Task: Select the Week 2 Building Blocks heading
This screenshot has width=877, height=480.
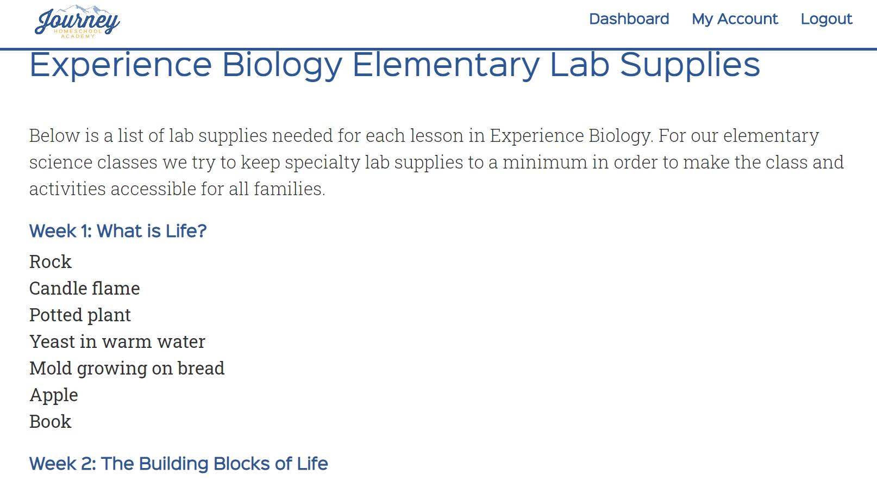Action: 178,464
